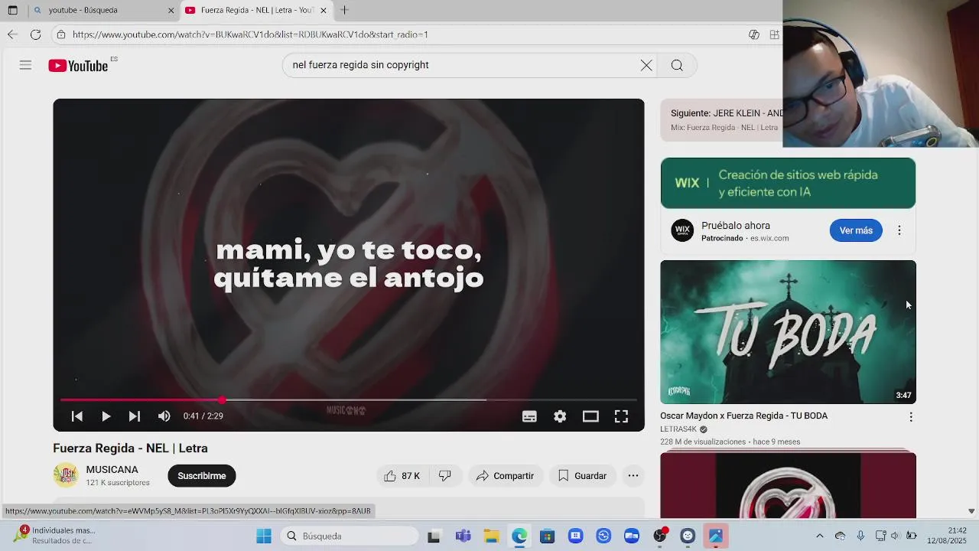Like the video with 87 K likes
The image size is (979, 551).
coord(402,476)
